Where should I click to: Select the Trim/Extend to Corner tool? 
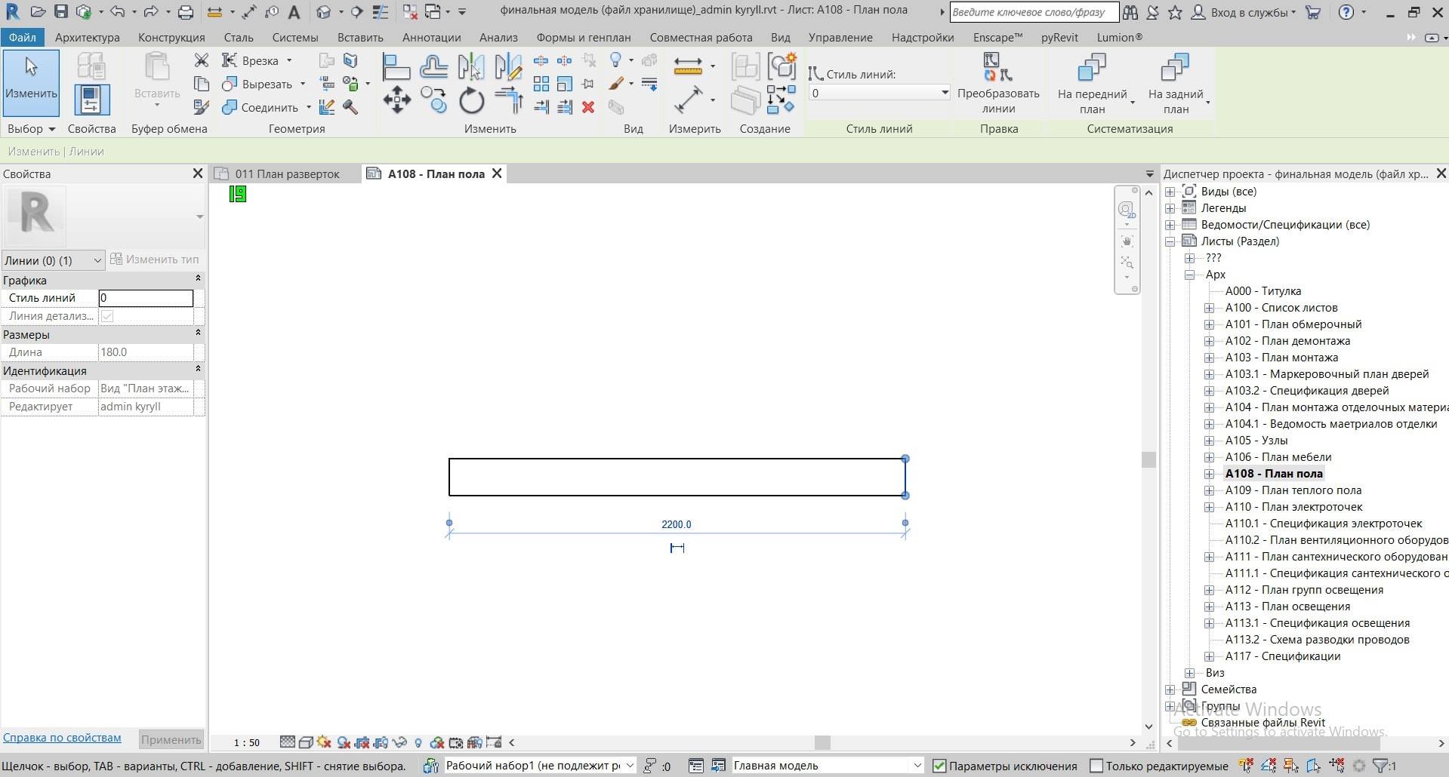click(x=508, y=100)
